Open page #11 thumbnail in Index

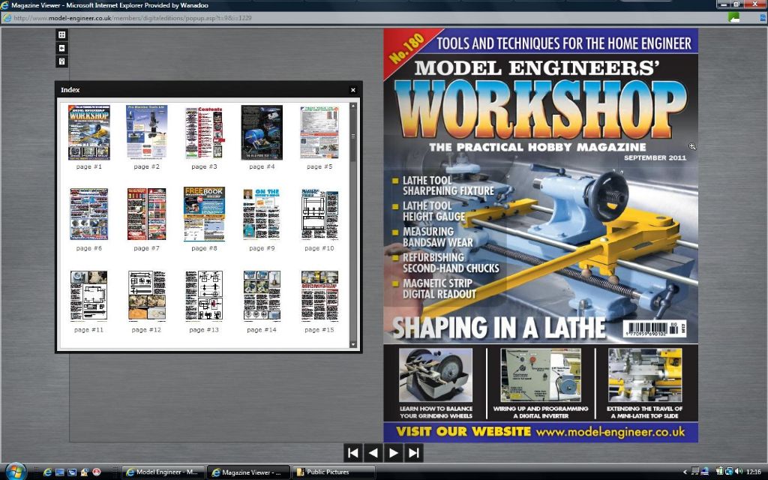point(89,295)
